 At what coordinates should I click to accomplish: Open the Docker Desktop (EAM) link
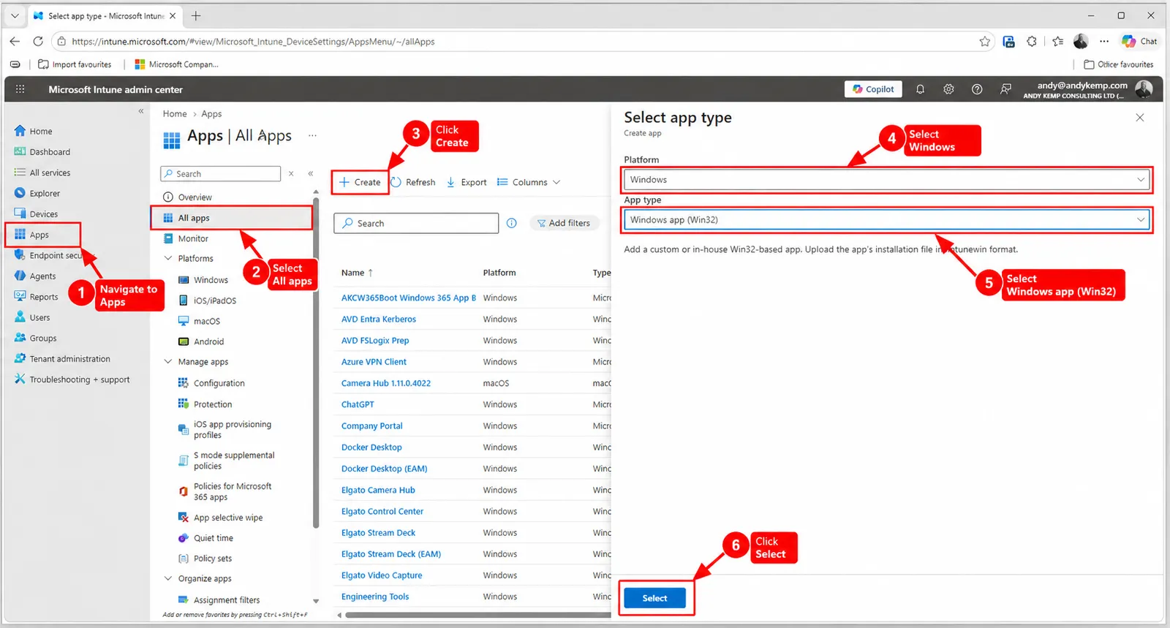click(x=384, y=469)
